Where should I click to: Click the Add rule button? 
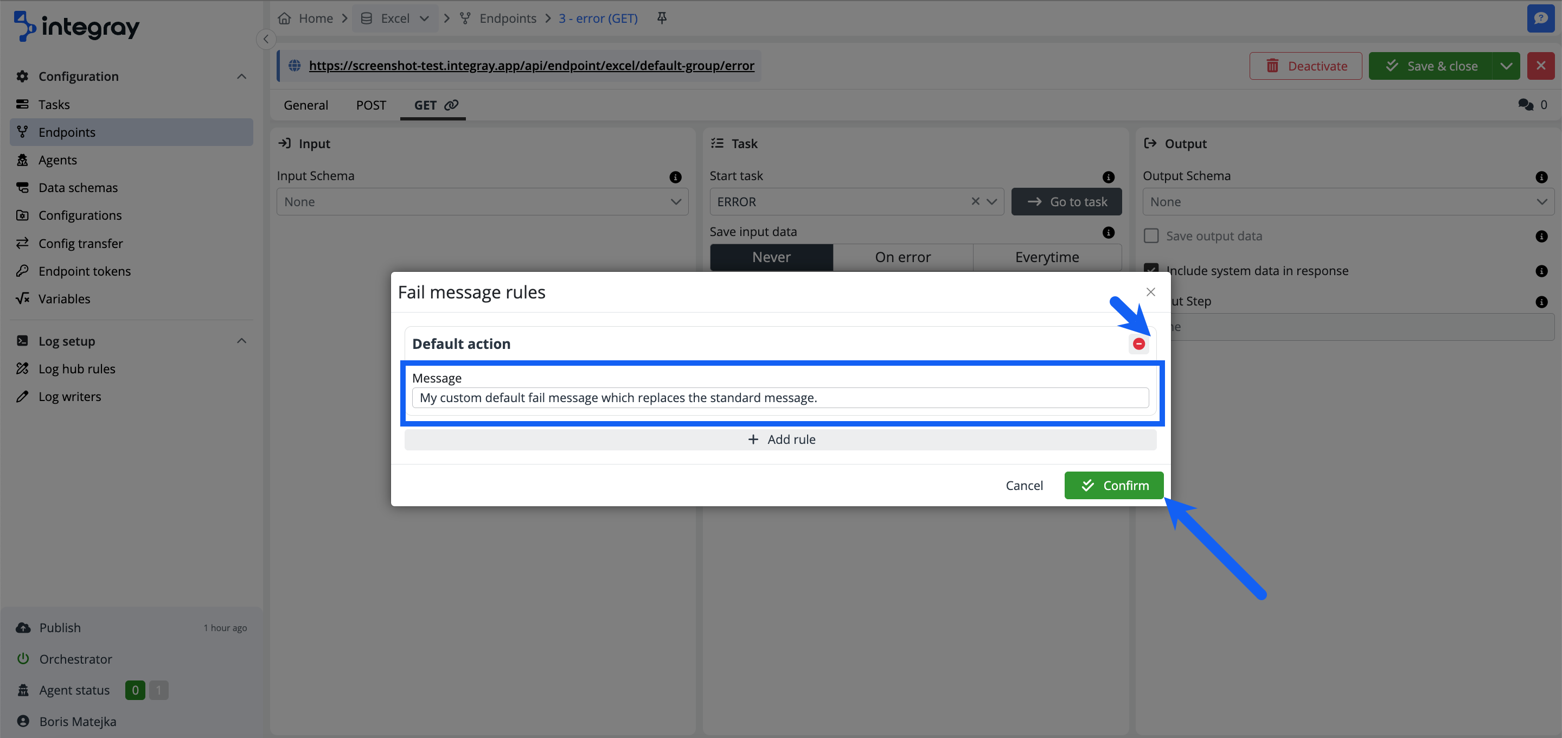pyautogui.click(x=780, y=440)
